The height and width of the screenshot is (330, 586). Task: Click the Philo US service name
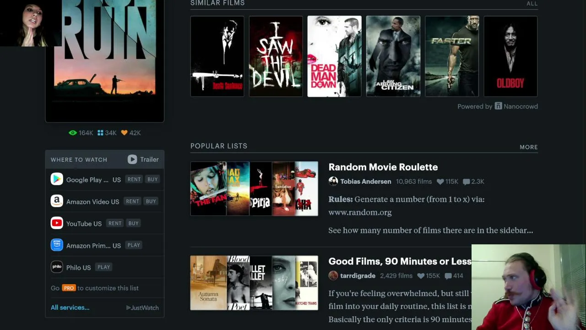[x=78, y=268]
